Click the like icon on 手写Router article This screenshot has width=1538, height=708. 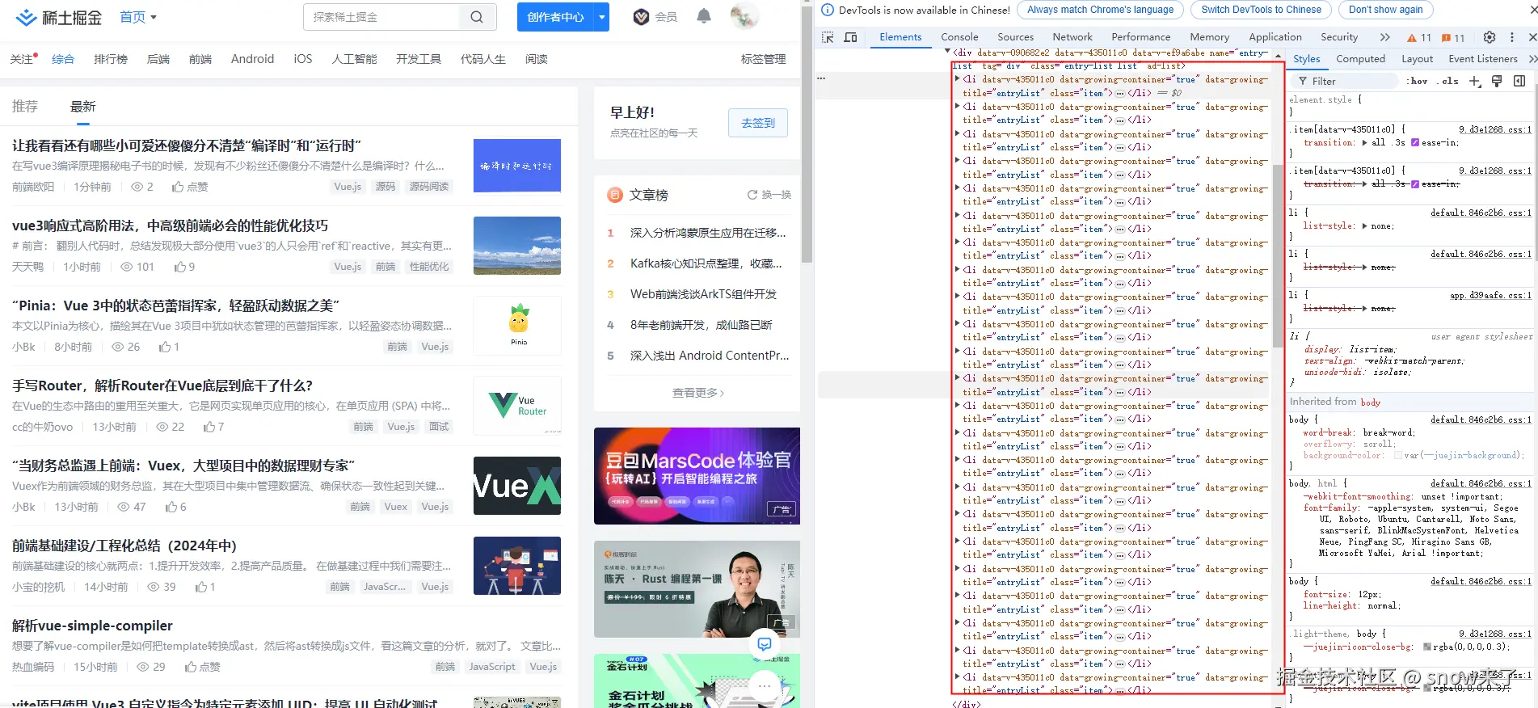tap(209, 427)
